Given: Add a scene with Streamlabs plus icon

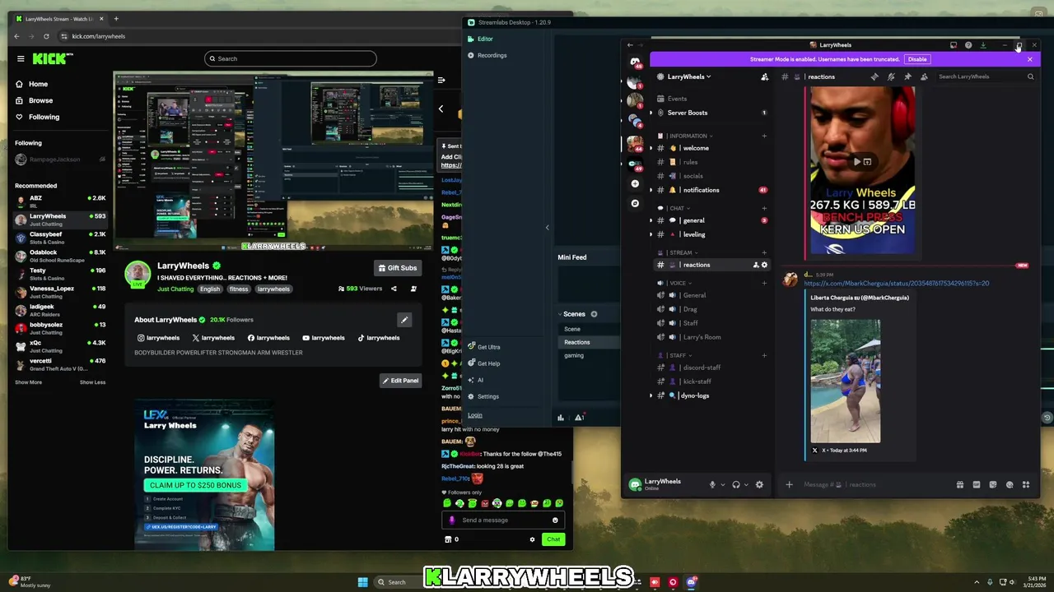Looking at the screenshot, I should tap(594, 314).
